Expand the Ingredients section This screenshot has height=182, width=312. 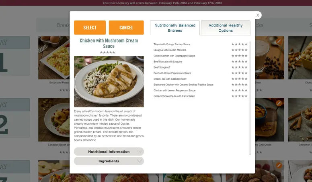pyautogui.click(x=109, y=161)
